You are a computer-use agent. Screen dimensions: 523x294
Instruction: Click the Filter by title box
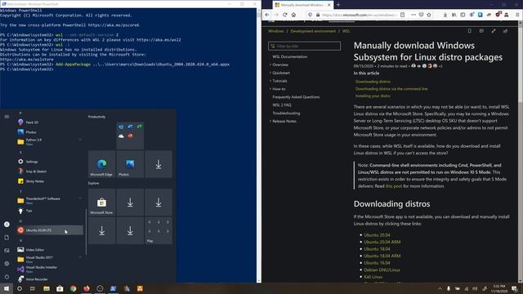pyautogui.click(x=305, y=46)
